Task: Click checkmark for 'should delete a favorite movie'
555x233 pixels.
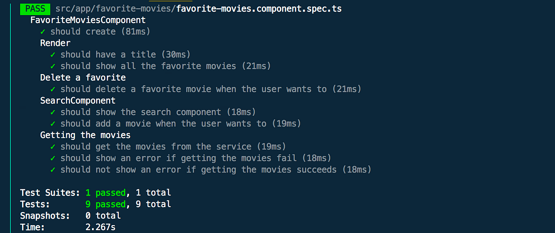Action: [53, 89]
